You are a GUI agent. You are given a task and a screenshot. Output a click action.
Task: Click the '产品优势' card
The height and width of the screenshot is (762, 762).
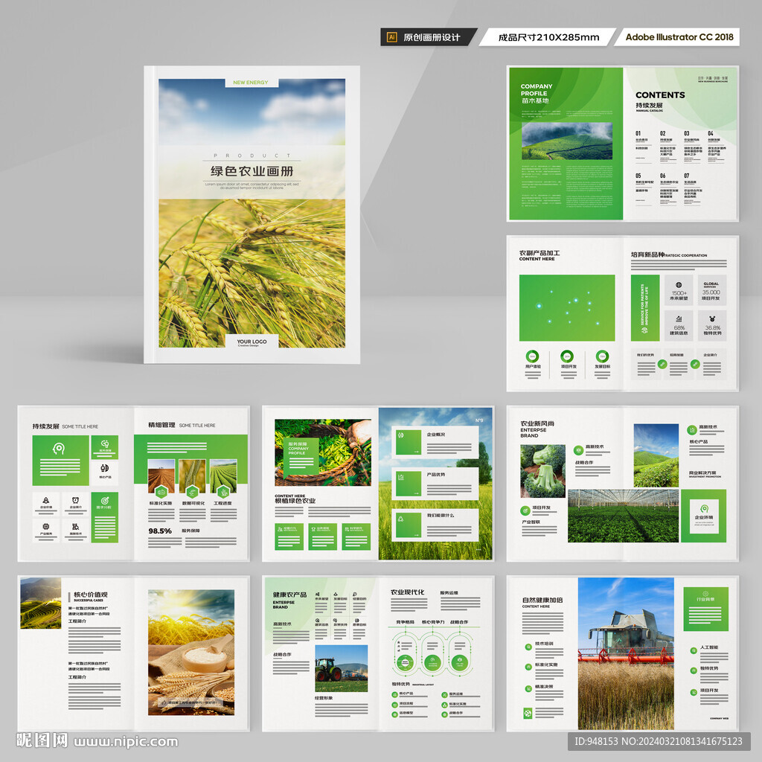(435, 483)
